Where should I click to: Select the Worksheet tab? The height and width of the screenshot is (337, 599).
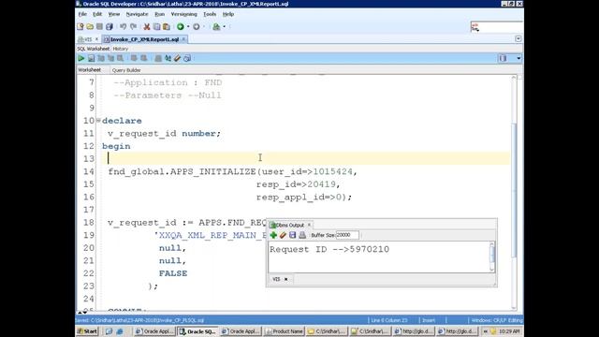(90, 70)
